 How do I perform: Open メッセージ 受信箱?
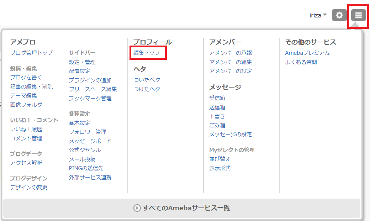point(217,98)
